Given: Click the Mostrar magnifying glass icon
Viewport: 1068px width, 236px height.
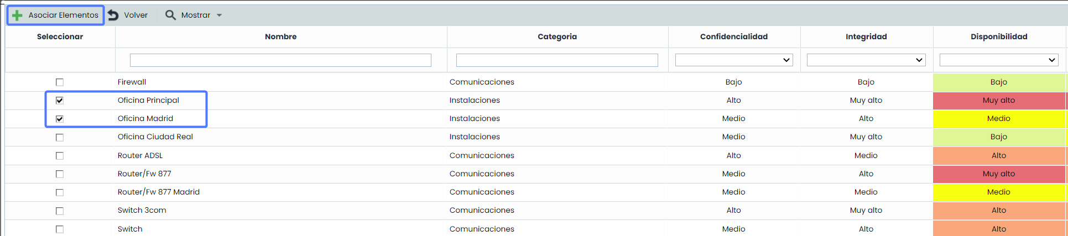Looking at the screenshot, I should point(170,15).
